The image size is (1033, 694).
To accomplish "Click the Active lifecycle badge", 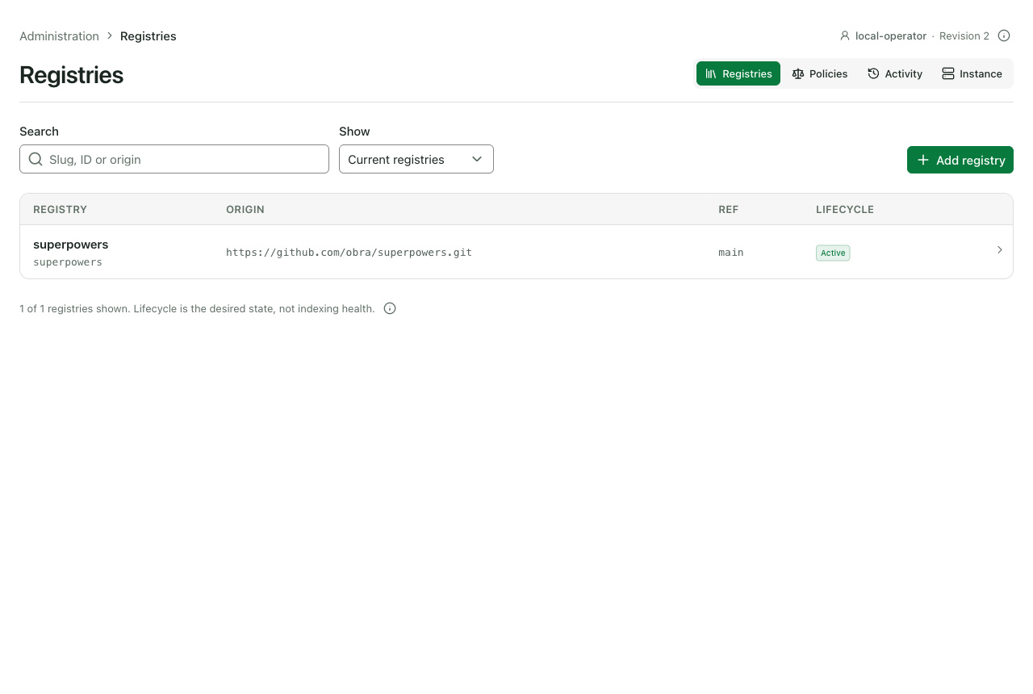I will 833,253.
